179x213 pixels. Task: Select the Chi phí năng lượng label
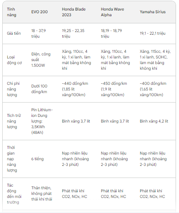pyautogui.click(x=13, y=89)
